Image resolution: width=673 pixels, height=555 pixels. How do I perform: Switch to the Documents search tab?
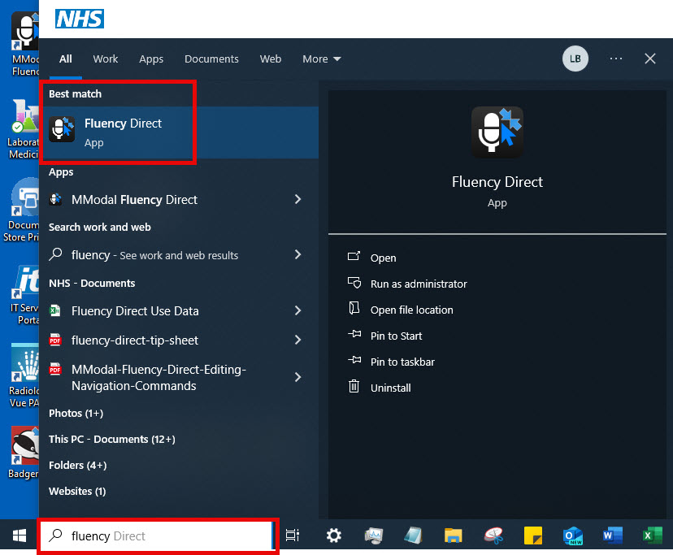pos(211,59)
